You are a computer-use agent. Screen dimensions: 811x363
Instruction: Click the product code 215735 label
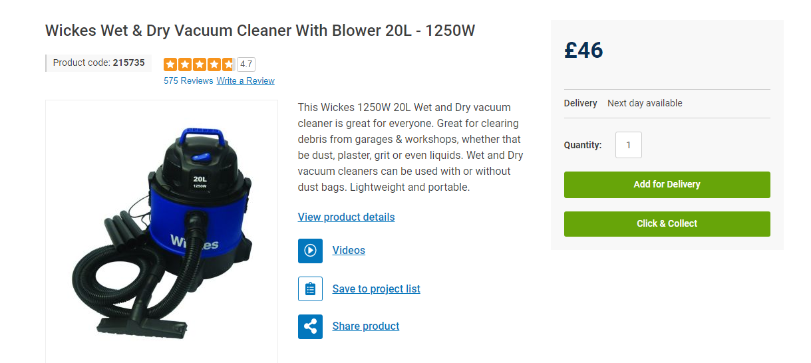coord(98,63)
